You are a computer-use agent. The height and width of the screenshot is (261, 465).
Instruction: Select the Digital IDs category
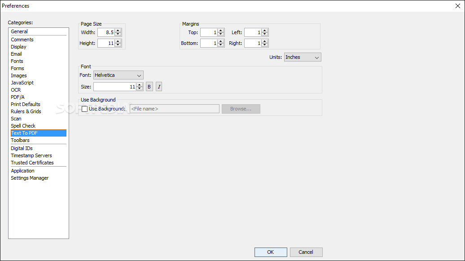(x=39, y=148)
